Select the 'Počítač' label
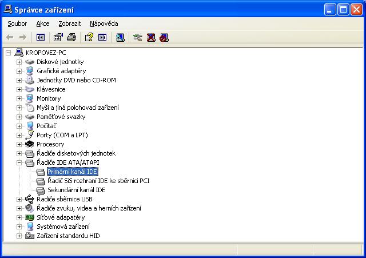Viewport: 366px width, 258px height. coord(46,126)
